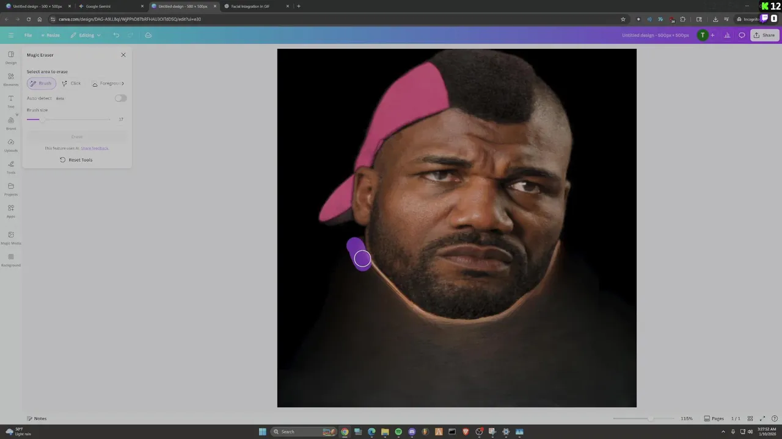Click the edited photo on the canvas

click(457, 228)
